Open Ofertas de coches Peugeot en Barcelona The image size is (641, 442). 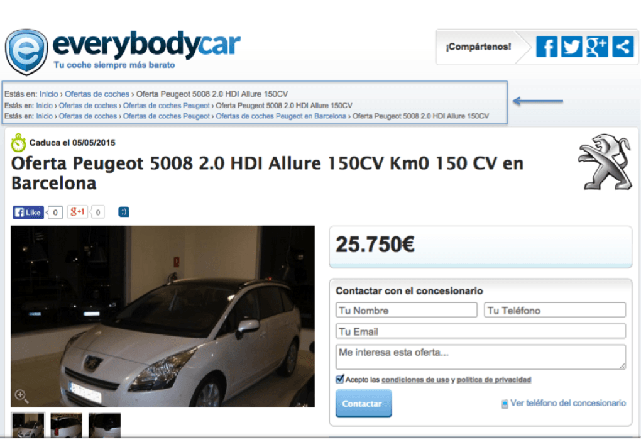click(x=280, y=116)
